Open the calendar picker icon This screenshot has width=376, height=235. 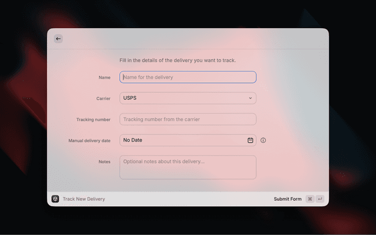pyautogui.click(x=250, y=140)
